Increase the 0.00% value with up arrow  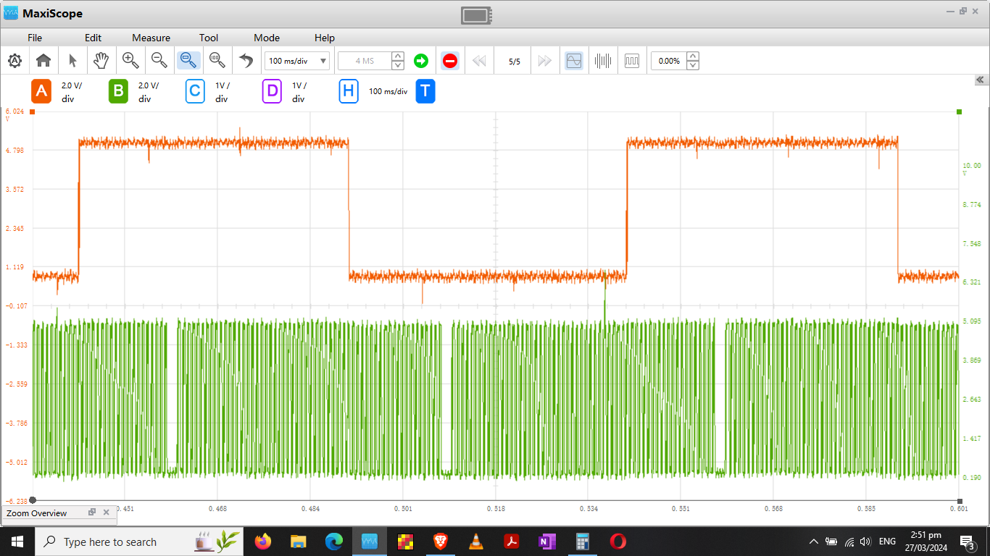coord(693,56)
